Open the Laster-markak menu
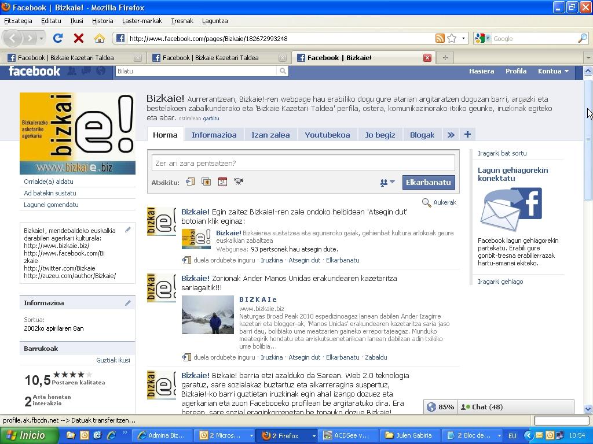This screenshot has height=444, width=593. (142, 21)
